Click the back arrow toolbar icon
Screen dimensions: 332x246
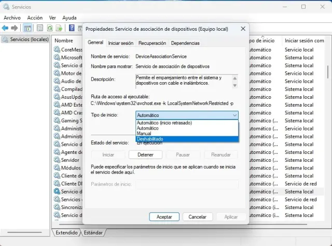tap(6, 28)
